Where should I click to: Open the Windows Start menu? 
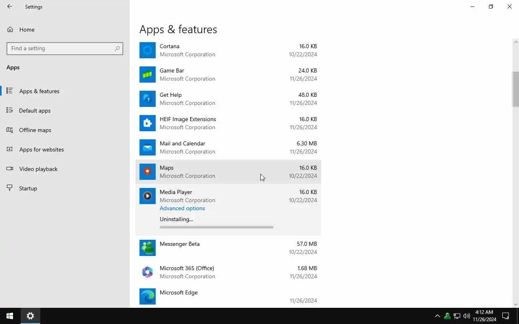(x=10, y=316)
